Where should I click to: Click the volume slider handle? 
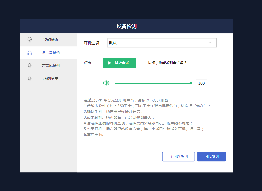point(191,83)
